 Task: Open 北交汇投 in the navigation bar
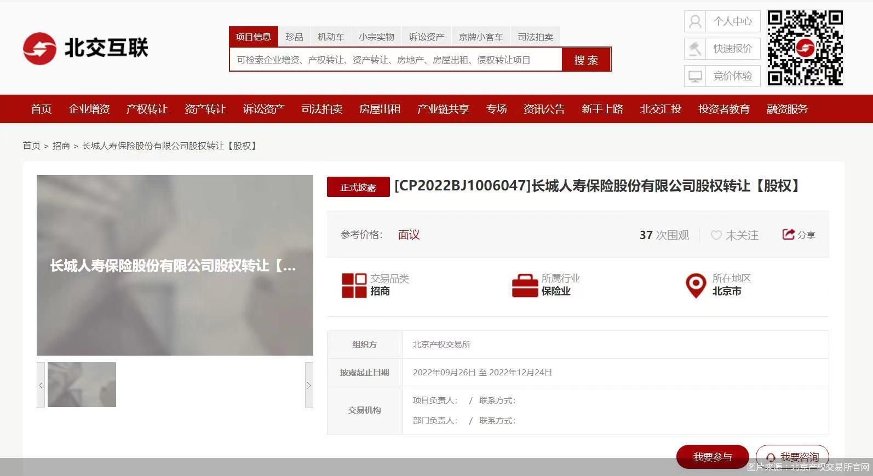[661, 109]
